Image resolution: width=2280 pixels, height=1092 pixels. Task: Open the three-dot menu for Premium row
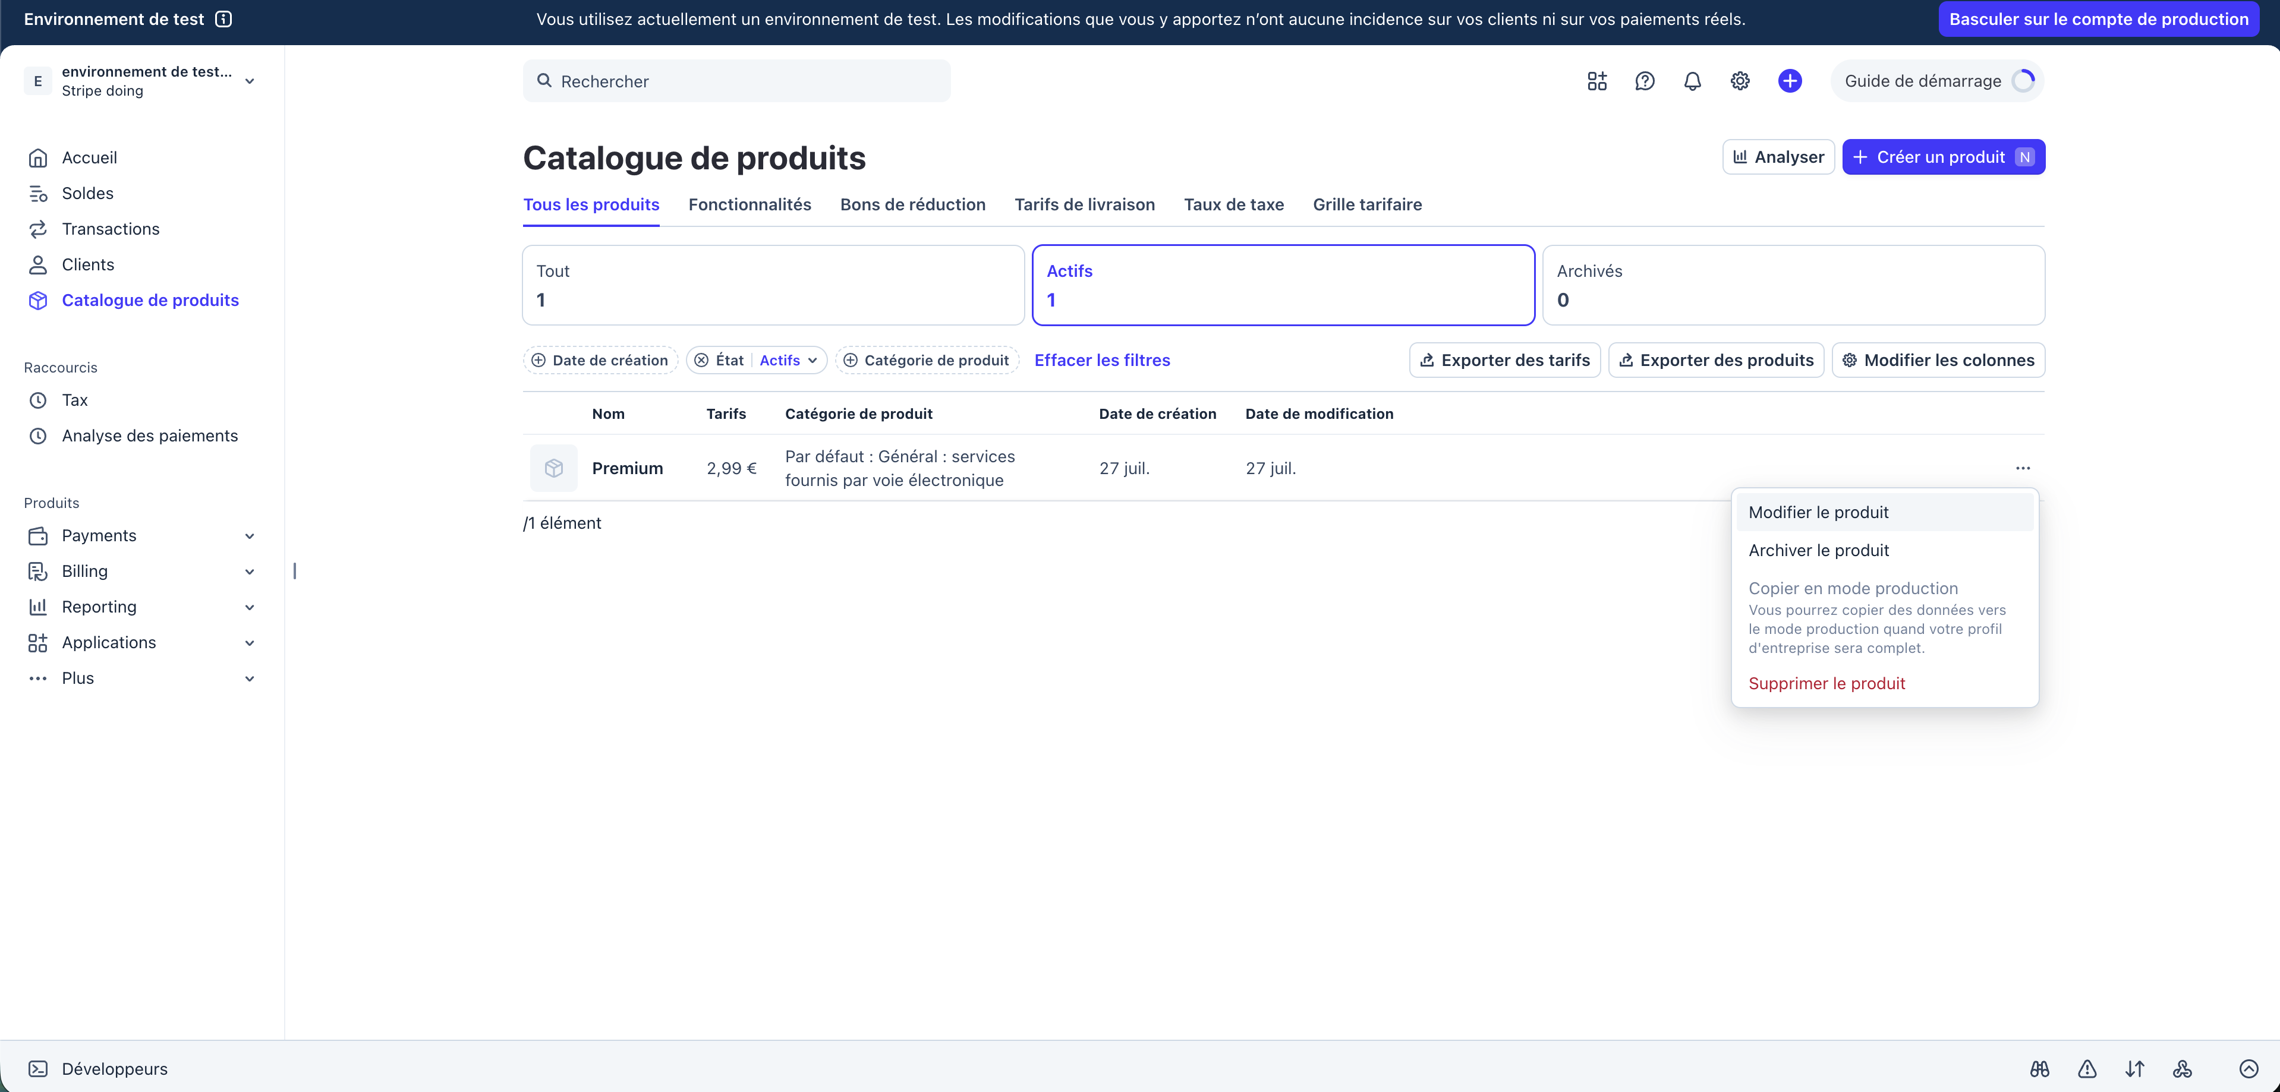pos(2023,468)
